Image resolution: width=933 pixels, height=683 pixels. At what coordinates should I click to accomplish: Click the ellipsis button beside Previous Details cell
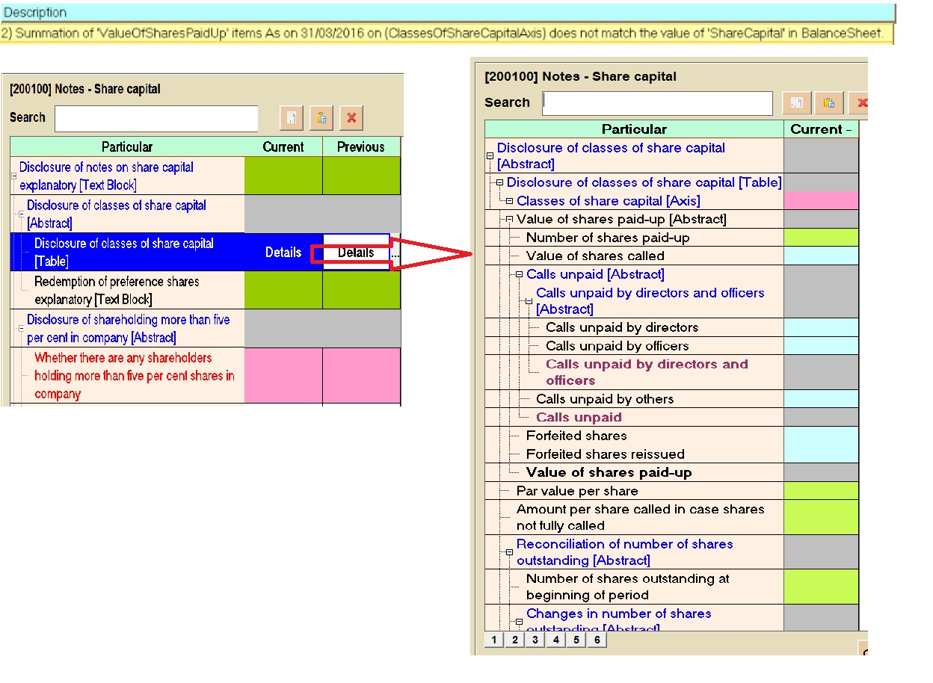click(395, 253)
